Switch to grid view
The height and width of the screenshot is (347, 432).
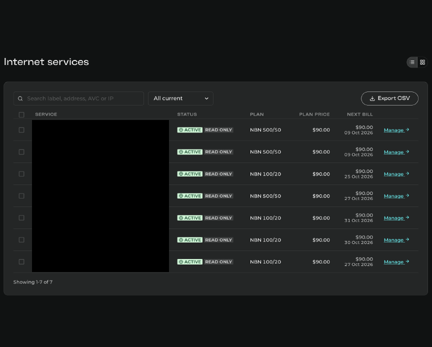[x=422, y=62]
